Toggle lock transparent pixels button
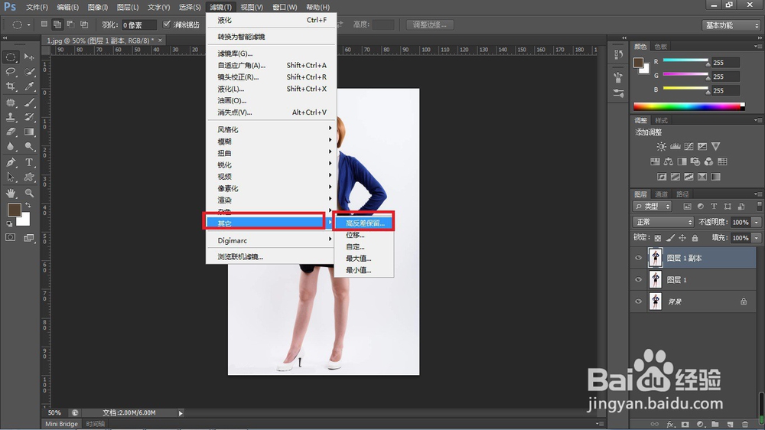 658,238
